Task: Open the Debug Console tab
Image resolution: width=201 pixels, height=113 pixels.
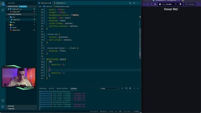Action: pos(62,89)
